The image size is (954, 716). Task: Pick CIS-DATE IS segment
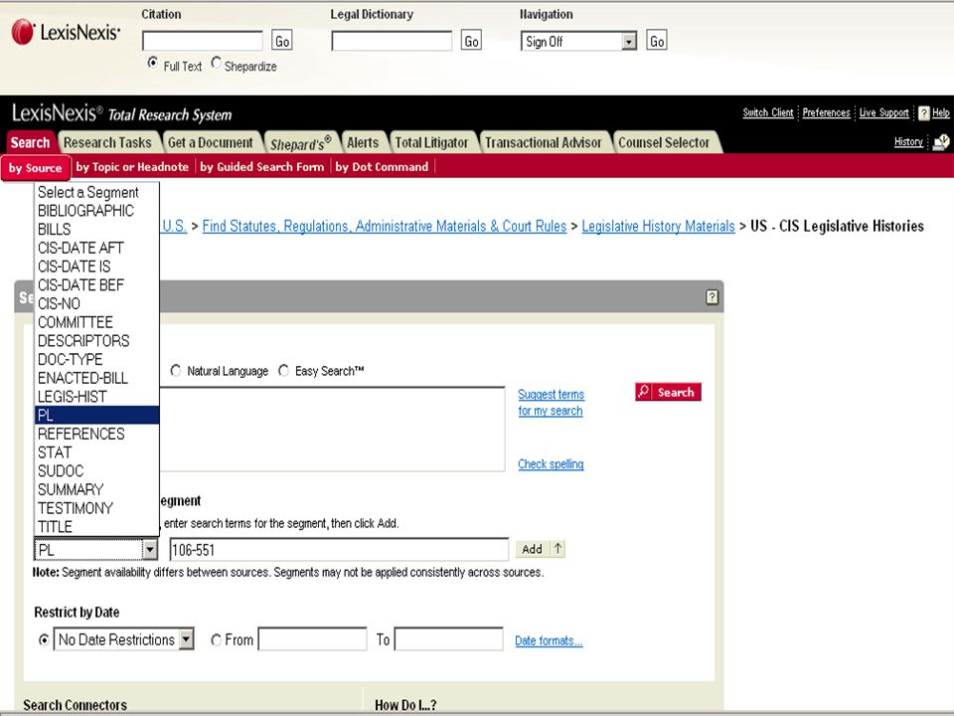tap(96, 267)
